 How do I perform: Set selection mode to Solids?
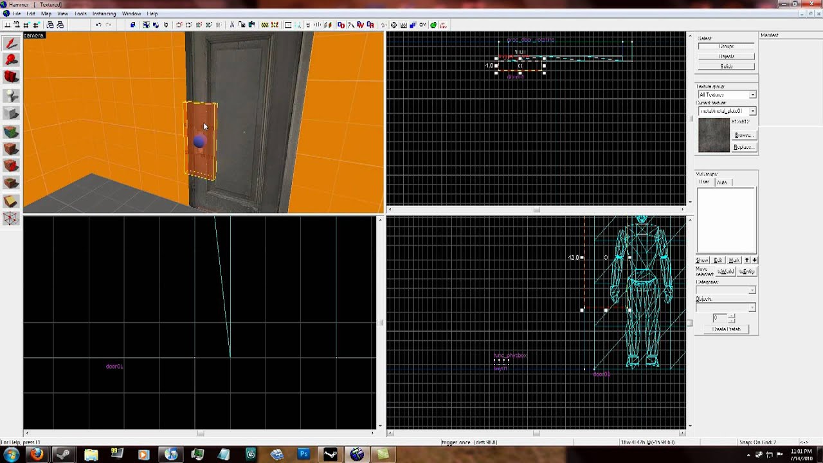(727, 66)
